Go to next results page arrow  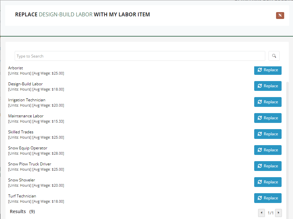pyautogui.click(x=278, y=213)
